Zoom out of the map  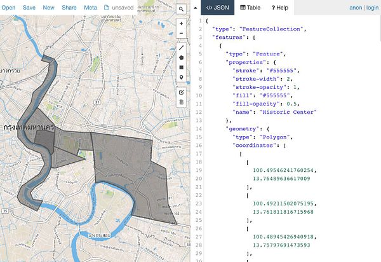click(181, 33)
